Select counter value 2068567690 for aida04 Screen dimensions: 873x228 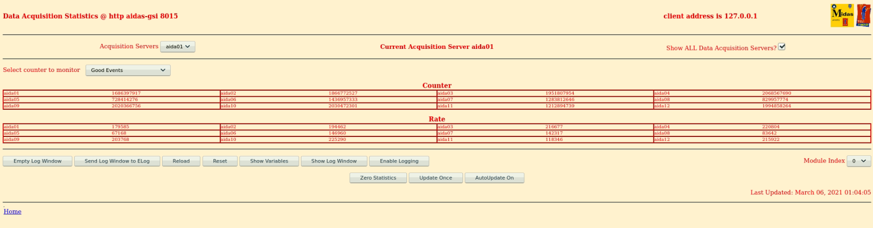pos(777,93)
